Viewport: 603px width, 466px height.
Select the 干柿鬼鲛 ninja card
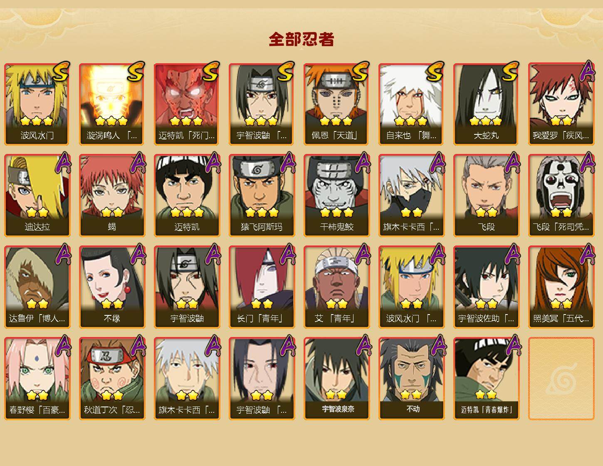[337, 196]
